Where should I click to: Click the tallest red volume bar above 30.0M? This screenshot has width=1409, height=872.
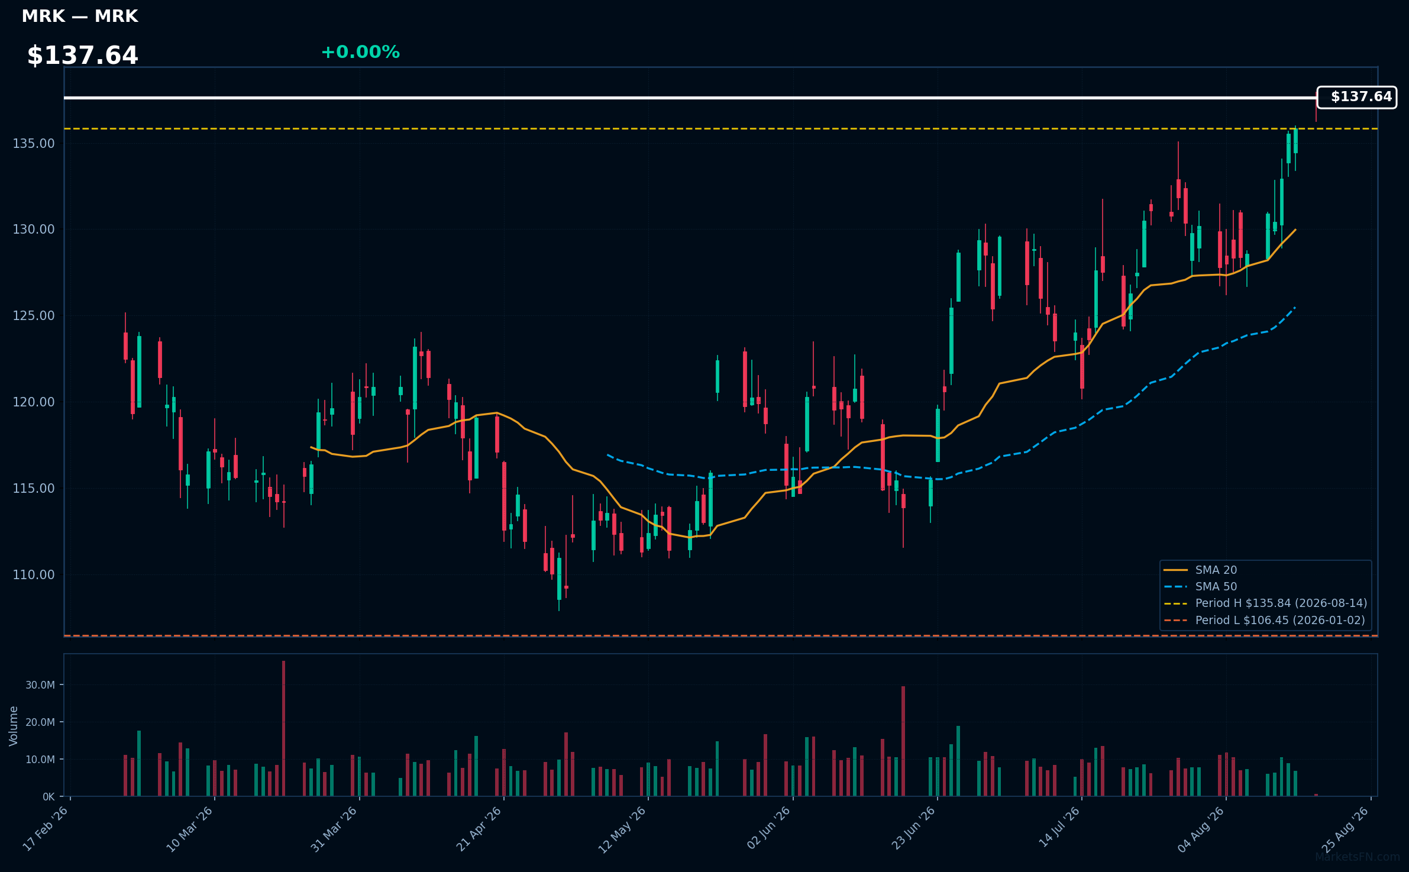coord(283,728)
